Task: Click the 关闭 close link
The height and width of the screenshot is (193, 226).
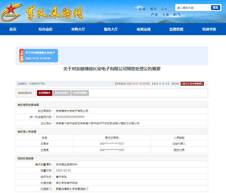Action: [175, 84]
